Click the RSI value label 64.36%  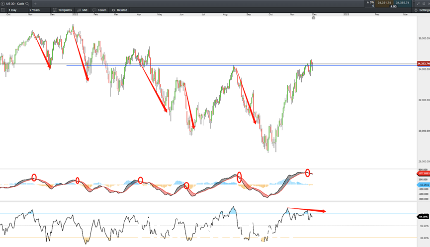[423, 217]
